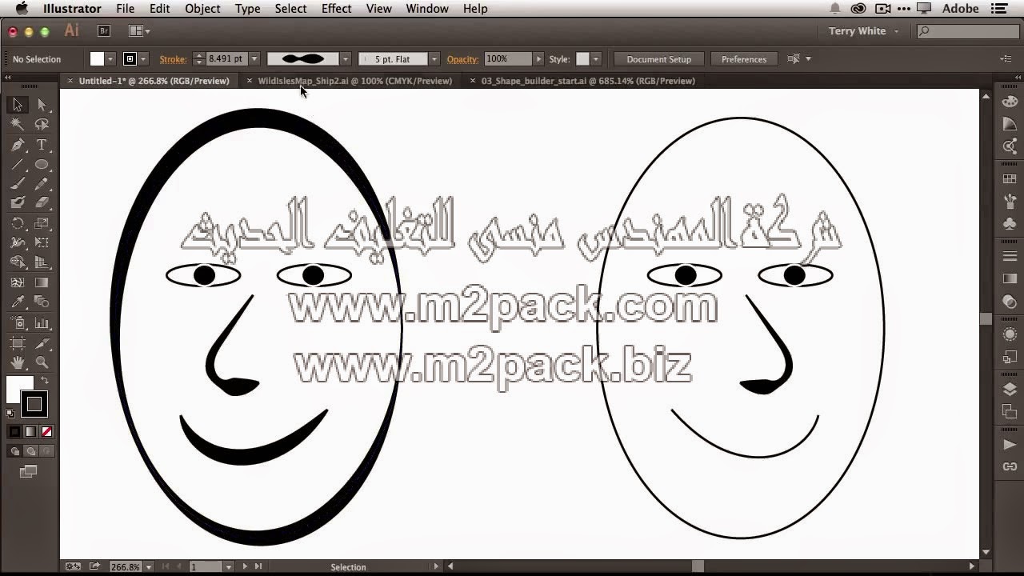The width and height of the screenshot is (1024, 576).
Task: Select the Symbol Sprayer tool
Action: tap(18, 323)
